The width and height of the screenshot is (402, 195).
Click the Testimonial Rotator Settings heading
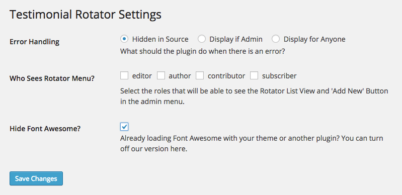(x=86, y=15)
